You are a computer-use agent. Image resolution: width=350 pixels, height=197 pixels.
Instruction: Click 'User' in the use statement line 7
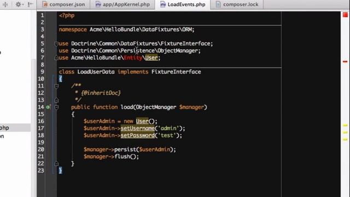coord(151,58)
